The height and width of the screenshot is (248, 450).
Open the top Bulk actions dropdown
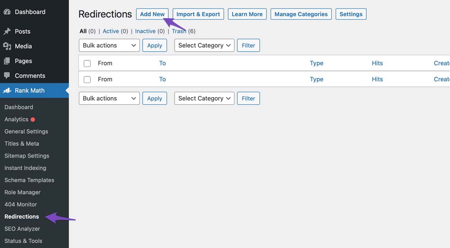pos(109,45)
